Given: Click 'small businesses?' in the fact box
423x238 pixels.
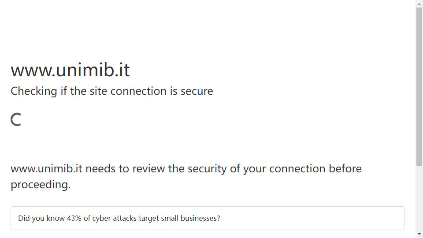Looking at the screenshot, I should [x=190, y=218].
